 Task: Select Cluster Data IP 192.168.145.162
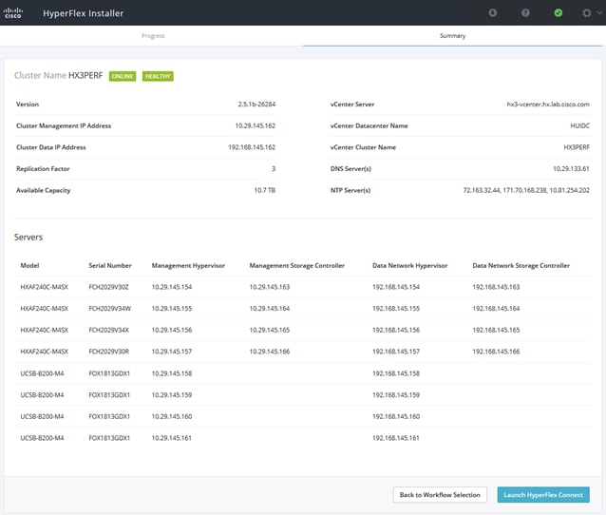252,147
